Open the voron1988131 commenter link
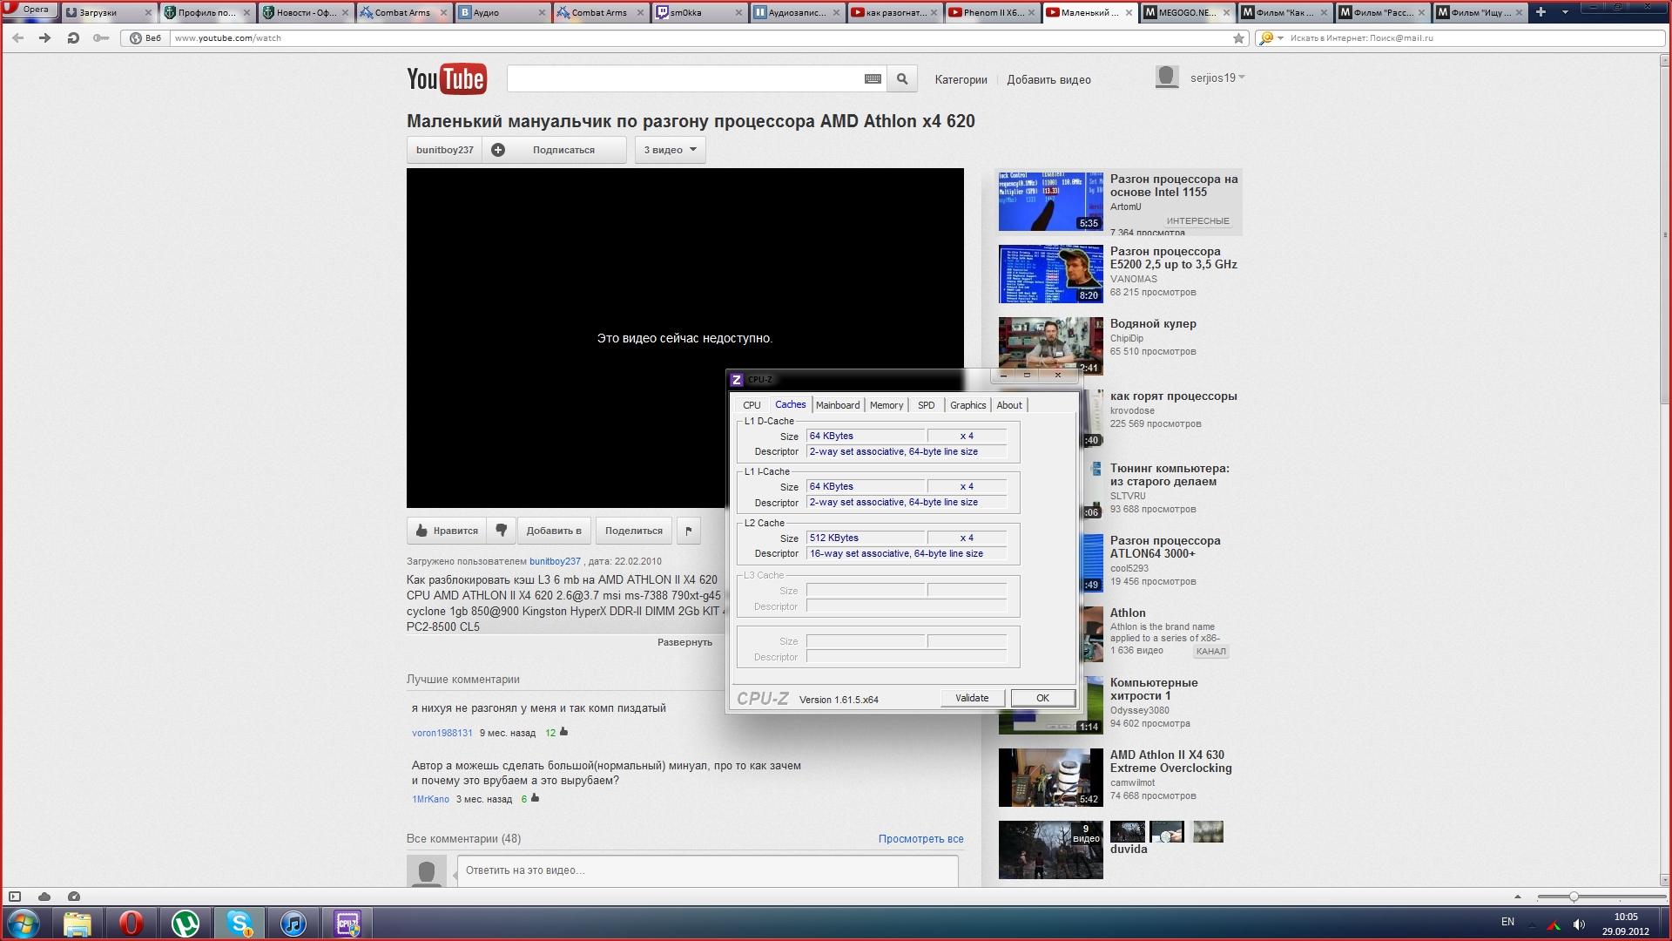Image resolution: width=1672 pixels, height=941 pixels. point(442,733)
